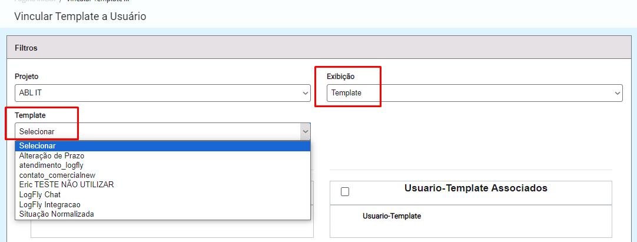Click the Projeto dropdown chevron arrow
This screenshot has height=242, width=637.
(306, 94)
